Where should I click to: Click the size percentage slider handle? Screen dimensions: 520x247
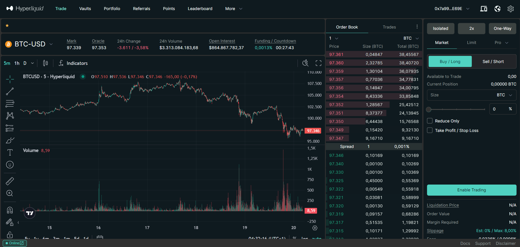pyautogui.click(x=429, y=109)
